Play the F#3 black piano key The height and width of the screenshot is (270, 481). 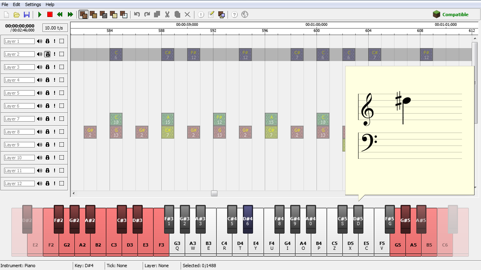(169, 219)
